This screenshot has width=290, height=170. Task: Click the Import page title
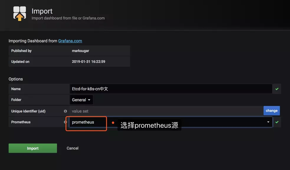click(42, 11)
